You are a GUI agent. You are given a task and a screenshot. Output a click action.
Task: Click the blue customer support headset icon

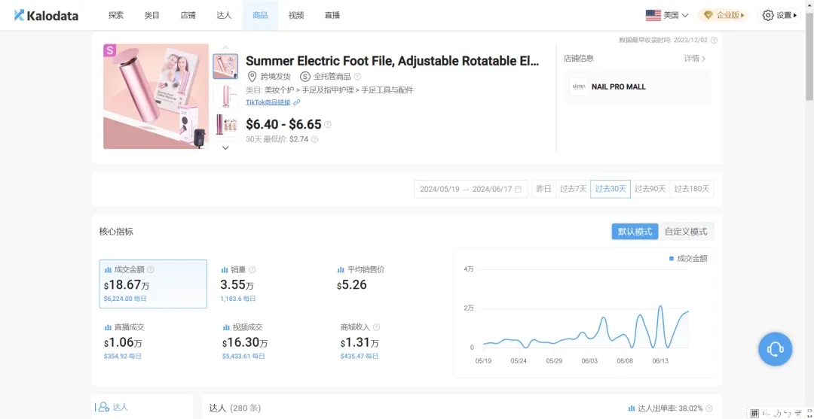click(x=775, y=349)
